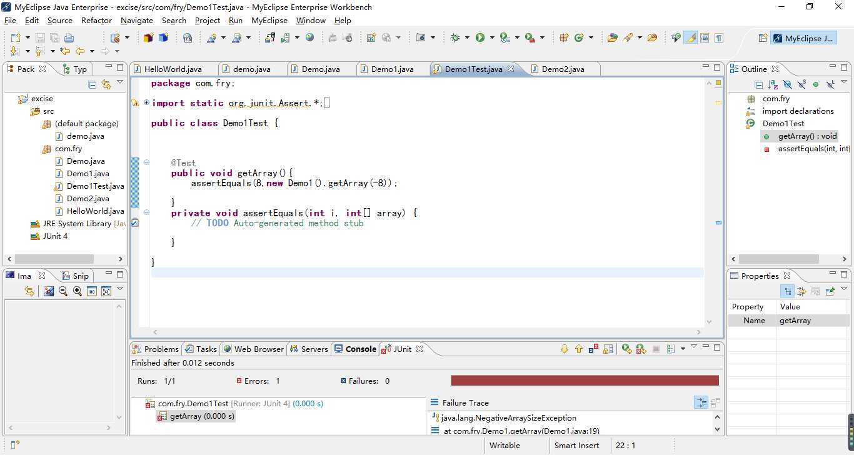This screenshot has height=455, width=854.
Task: Click the getArray property value cell
Action: click(x=813, y=321)
